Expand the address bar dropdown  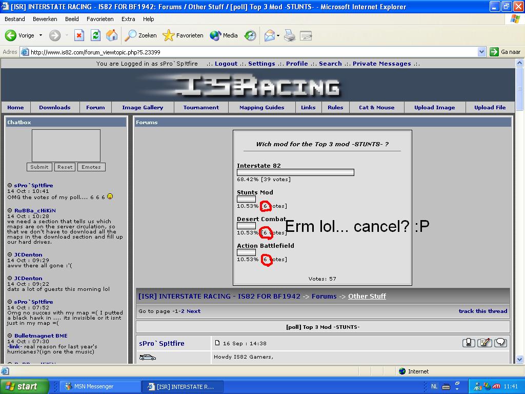click(x=481, y=52)
